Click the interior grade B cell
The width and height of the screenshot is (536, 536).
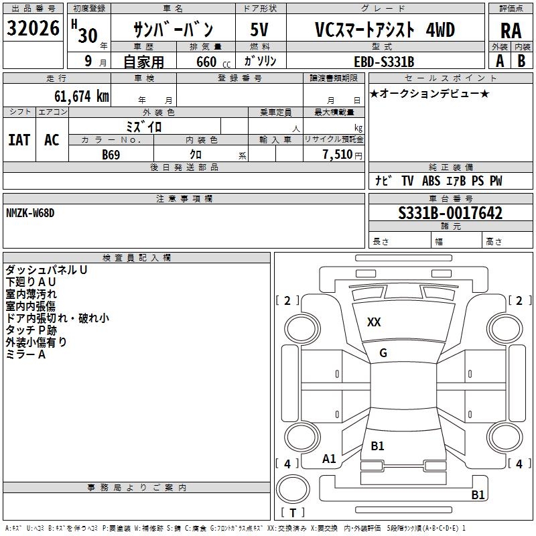(522, 60)
